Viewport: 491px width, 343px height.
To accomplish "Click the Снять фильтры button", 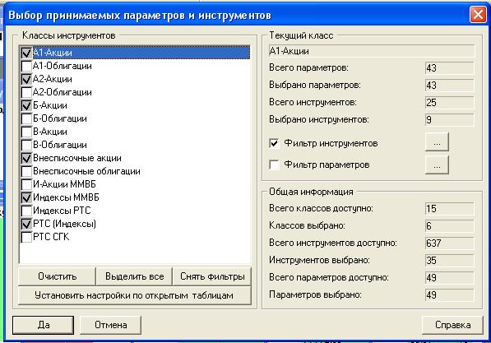I will [x=212, y=276].
